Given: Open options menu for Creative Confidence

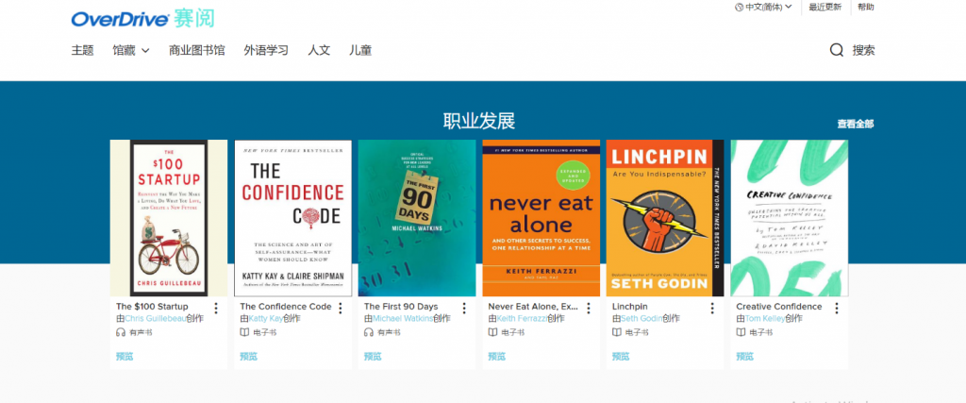Looking at the screenshot, I should point(837,308).
